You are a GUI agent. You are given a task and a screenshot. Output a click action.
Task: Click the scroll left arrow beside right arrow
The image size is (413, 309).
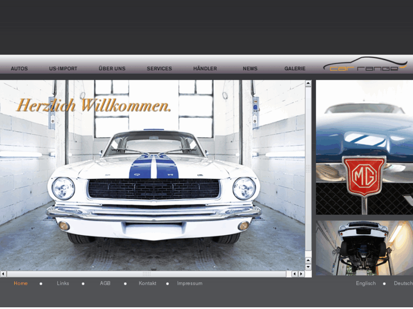tap(295, 274)
